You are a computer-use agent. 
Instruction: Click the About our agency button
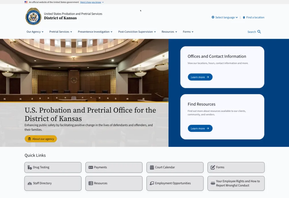point(41,139)
